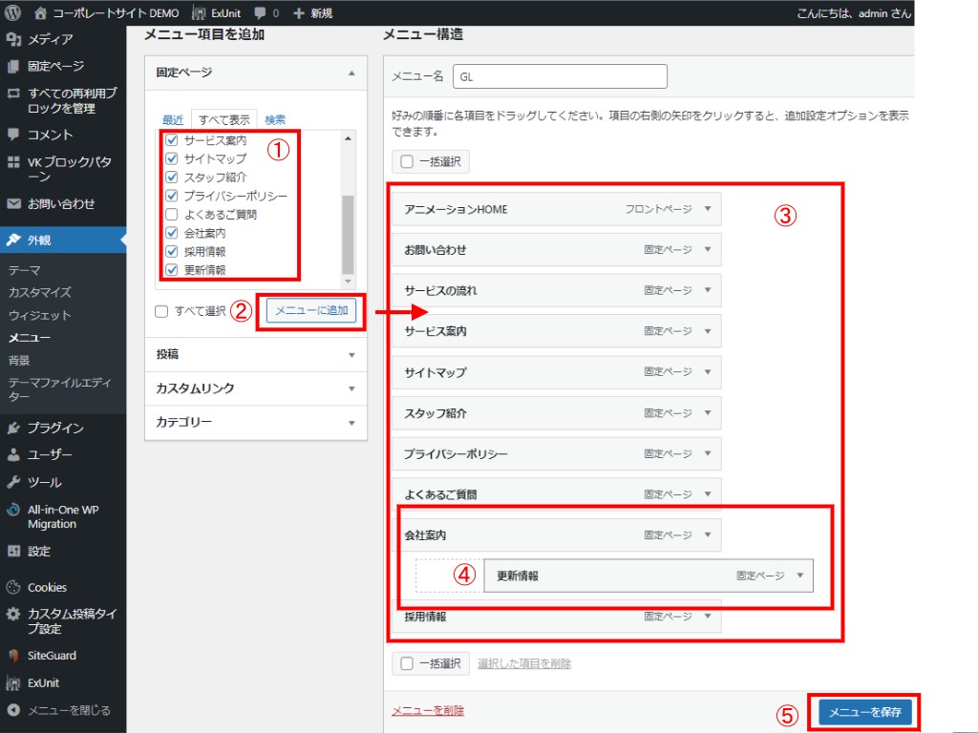Viewport: 978px width, 733px height.
Task: Click the メニューに追加 button
Action: point(310,310)
